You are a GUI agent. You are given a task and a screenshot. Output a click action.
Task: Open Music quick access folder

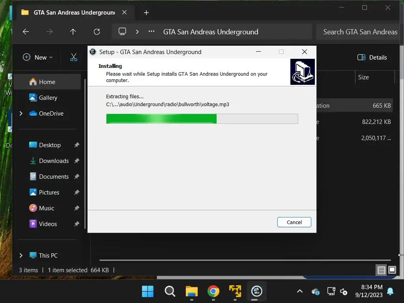(47, 208)
